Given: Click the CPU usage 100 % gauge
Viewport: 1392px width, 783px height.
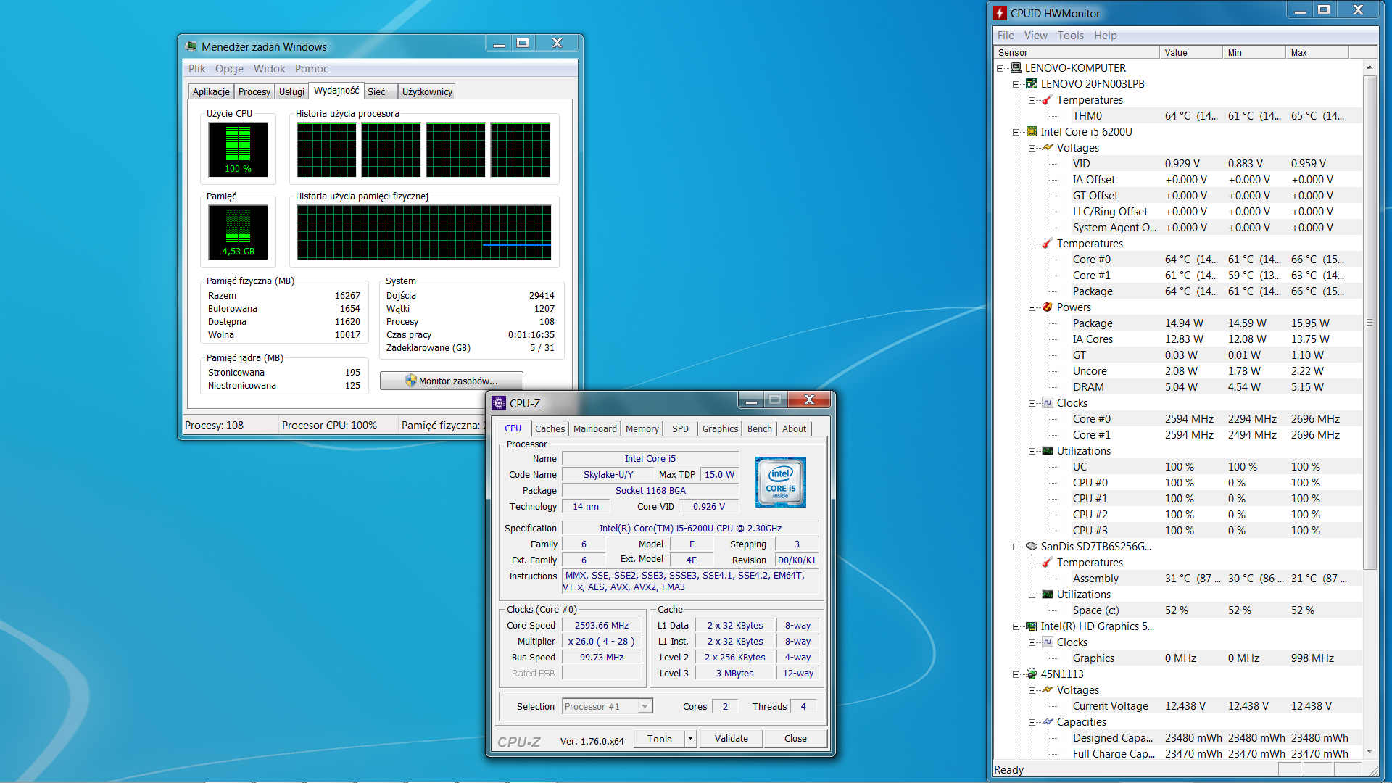Looking at the screenshot, I should pyautogui.click(x=238, y=149).
